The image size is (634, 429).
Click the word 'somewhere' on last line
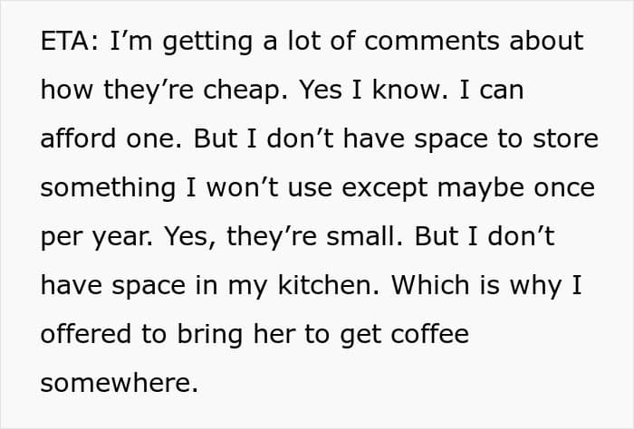point(120,383)
